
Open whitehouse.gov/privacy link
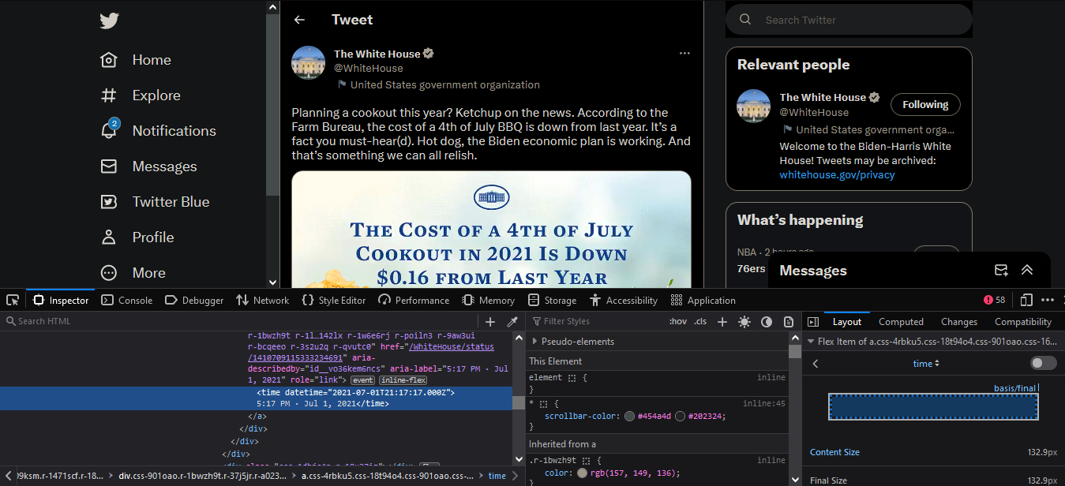coord(837,175)
